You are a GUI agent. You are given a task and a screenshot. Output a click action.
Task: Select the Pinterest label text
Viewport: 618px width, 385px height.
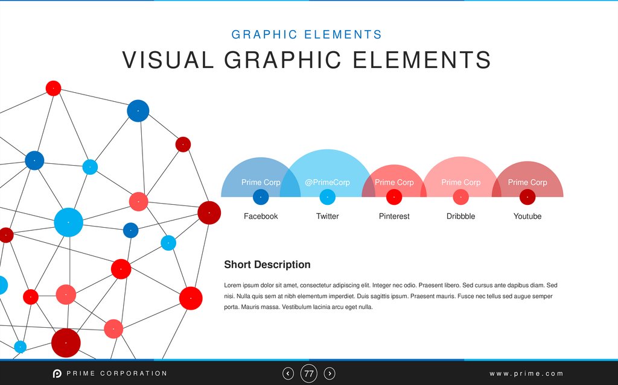pyautogui.click(x=394, y=216)
